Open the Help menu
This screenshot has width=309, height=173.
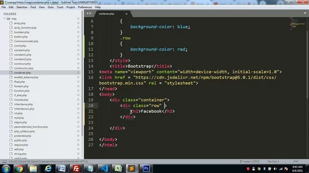click(x=98, y=7)
